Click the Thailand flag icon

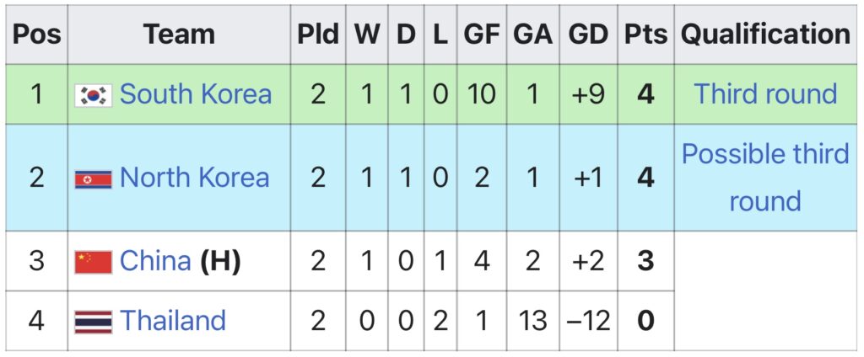[x=93, y=321]
